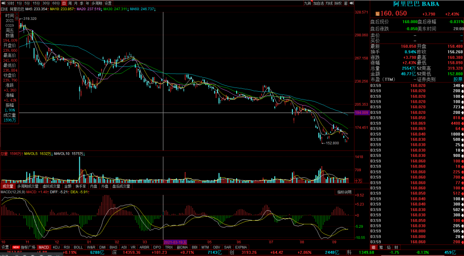Select the EXPMA indicator

(241, 247)
